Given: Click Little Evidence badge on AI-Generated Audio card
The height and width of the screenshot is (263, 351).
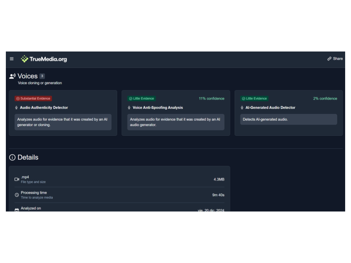Looking at the screenshot, I should [x=254, y=99].
